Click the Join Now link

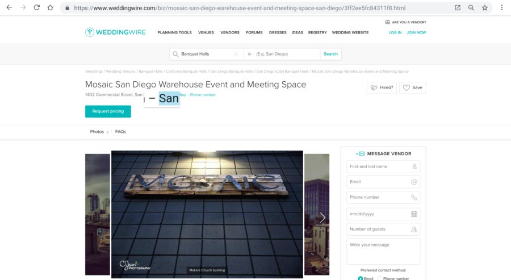click(416, 32)
